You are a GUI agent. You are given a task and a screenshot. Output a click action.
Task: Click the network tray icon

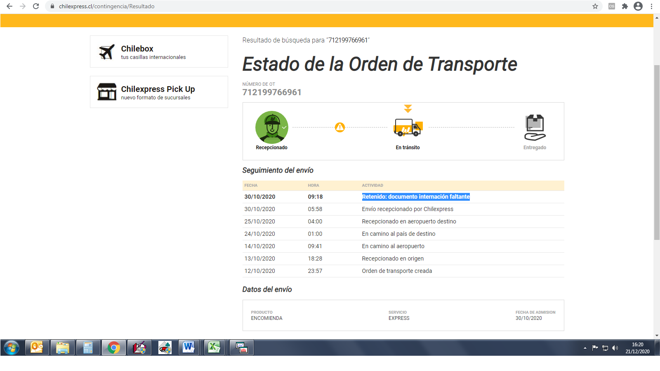click(605, 348)
